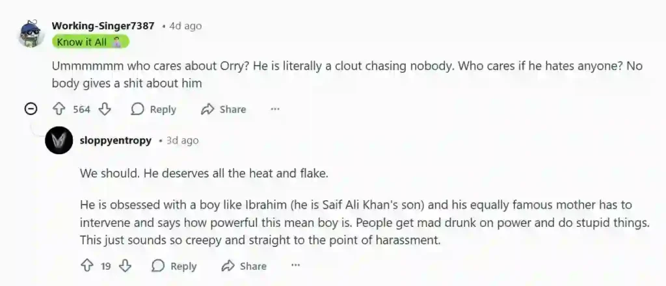
Task: Click Reply on sloppyentropy's comment
Action: (174, 266)
